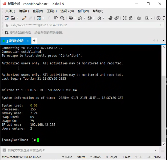Screen dimensions: 167x160
Task: Click the Help question mark icon
Action: (x=159, y=18)
